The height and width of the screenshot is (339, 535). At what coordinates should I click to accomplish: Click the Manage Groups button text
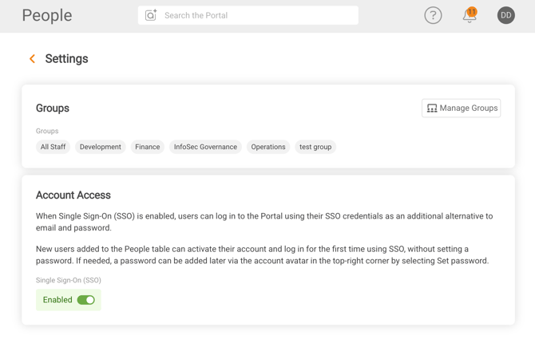click(x=468, y=108)
